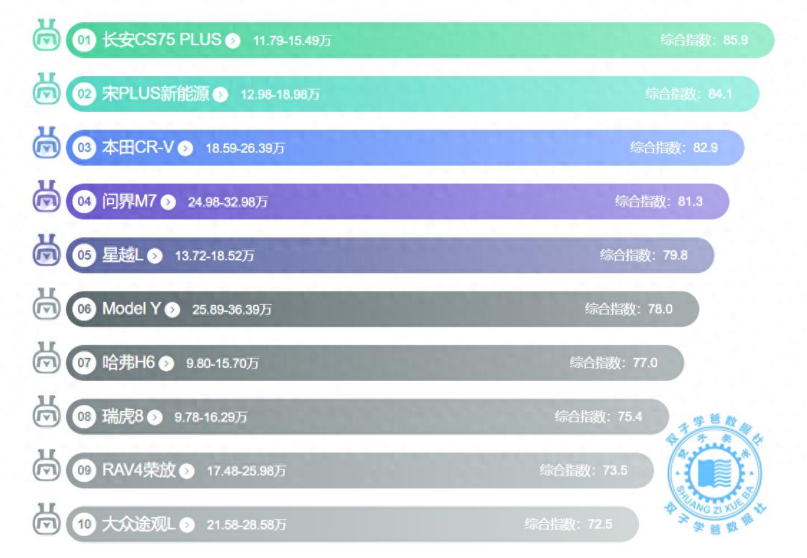Open the 瑞虎8 model name link
This screenshot has width=807, height=558.
coord(123,417)
